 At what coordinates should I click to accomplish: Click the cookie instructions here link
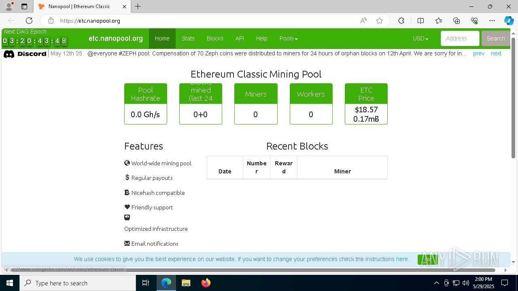pyautogui.click(x=402, y=259)
